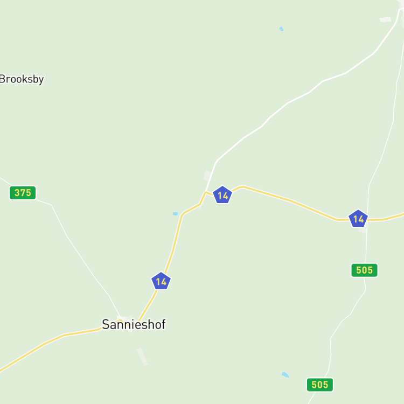The height and width of the screenshot is (404, 404).
Task: Select the 505 shield at the map bottom
Action: point(320,385)
